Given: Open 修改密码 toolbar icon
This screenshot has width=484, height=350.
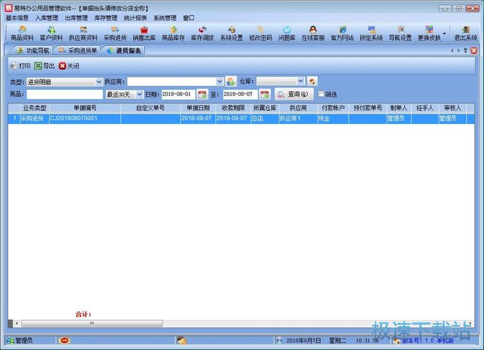Looking at the screenshot, I should click(261, 34).
